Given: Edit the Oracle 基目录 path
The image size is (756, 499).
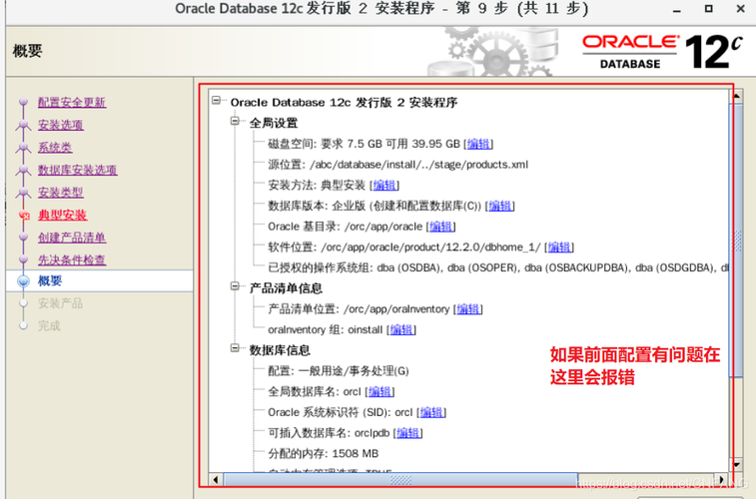Looking at the screenshot, I should [440, 227].
